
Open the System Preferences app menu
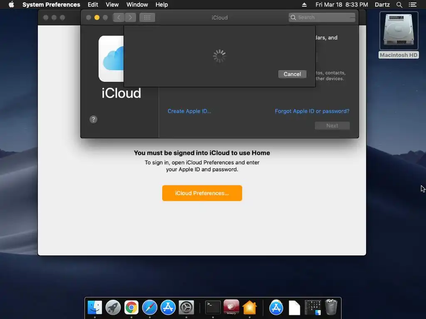[x=51, y=5]
